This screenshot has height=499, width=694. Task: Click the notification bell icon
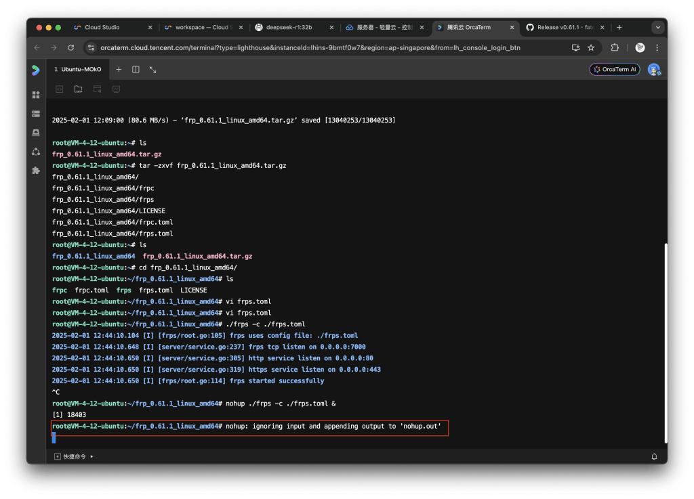[x=654, y=456]
